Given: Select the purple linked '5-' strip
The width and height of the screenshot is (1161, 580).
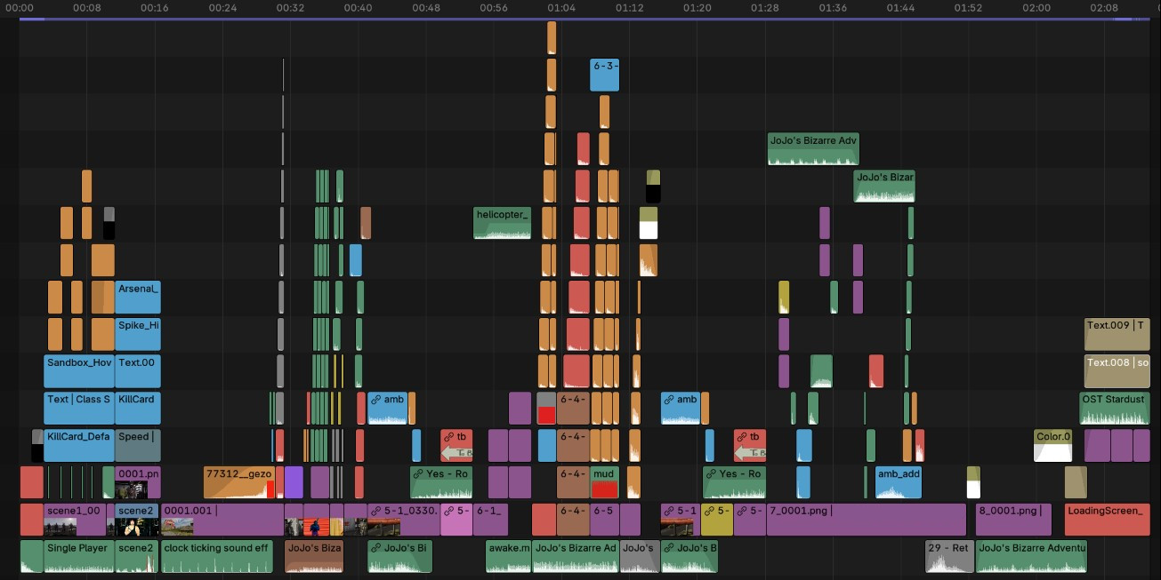Looking at the screenshot, I should pos(751,520).
